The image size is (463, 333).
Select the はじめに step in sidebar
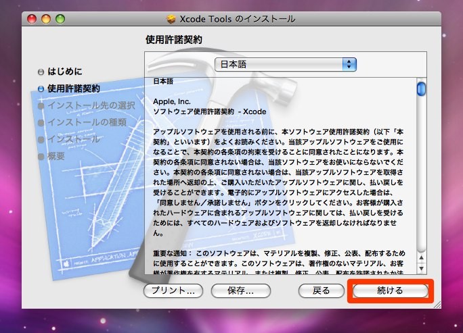(60, 72)
